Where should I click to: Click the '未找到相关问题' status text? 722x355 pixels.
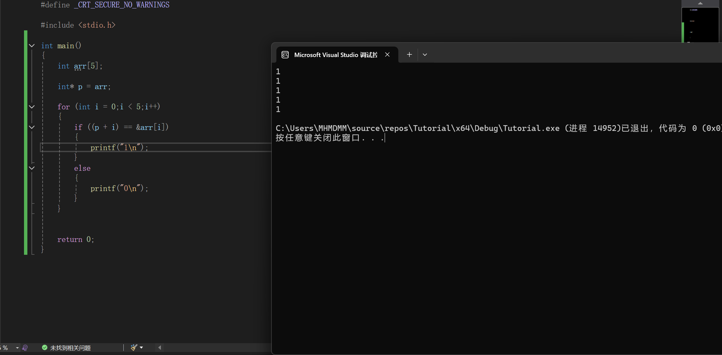click(x=70, y=348)
